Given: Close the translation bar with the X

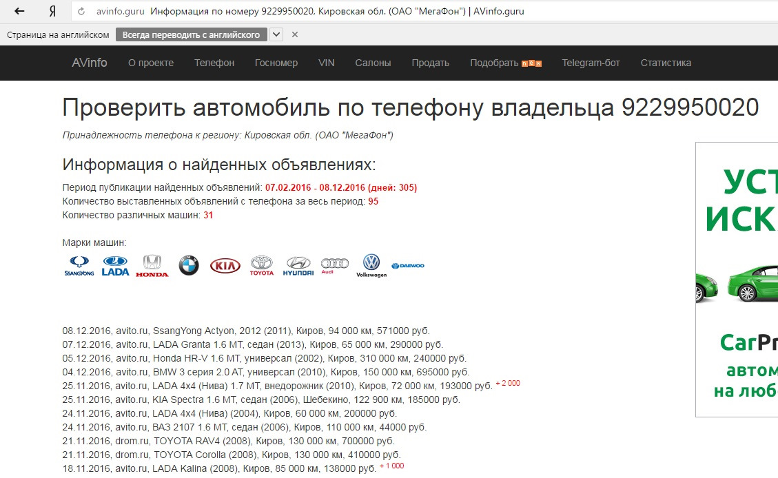Looking at the screenshot, I should 295,34.
